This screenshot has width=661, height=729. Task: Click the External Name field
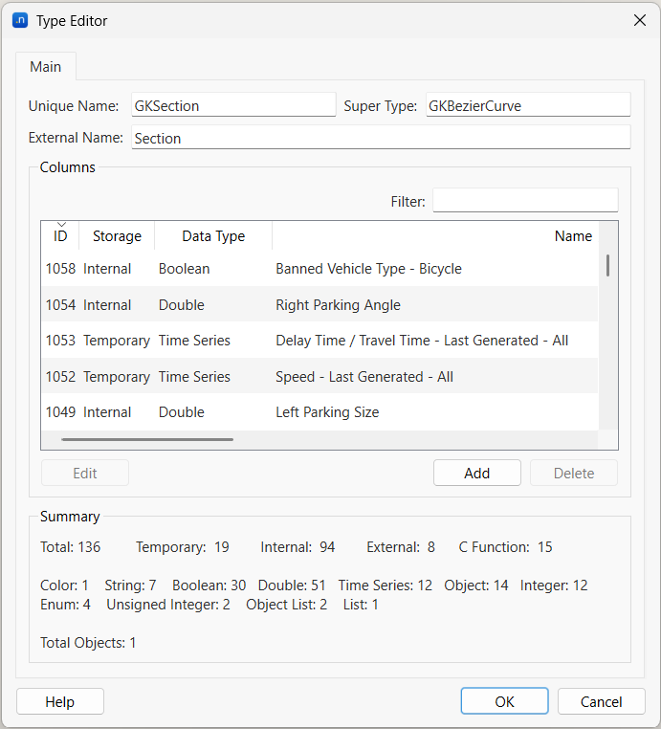381,138
